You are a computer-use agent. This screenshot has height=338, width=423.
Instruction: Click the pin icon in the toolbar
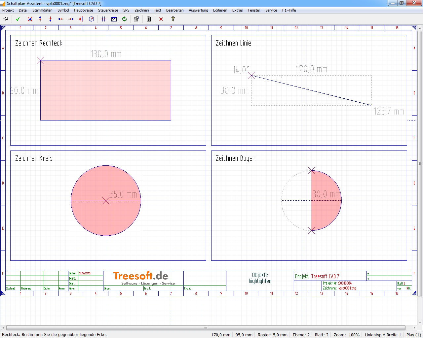pyautogui.click(x=6, y=19)
